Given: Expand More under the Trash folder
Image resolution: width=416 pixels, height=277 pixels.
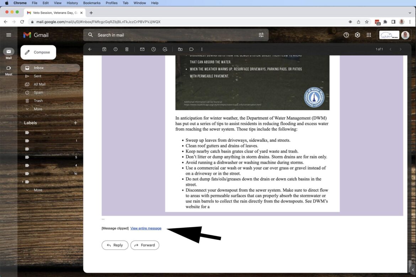Looking at the screenshot, I should [x=38, y=109].
